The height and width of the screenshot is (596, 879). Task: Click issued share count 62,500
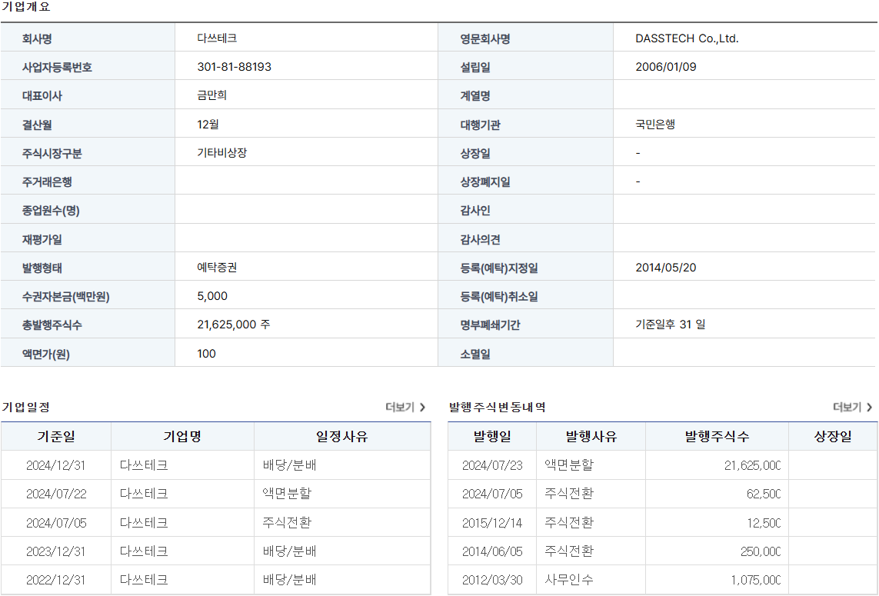point(764,494)
